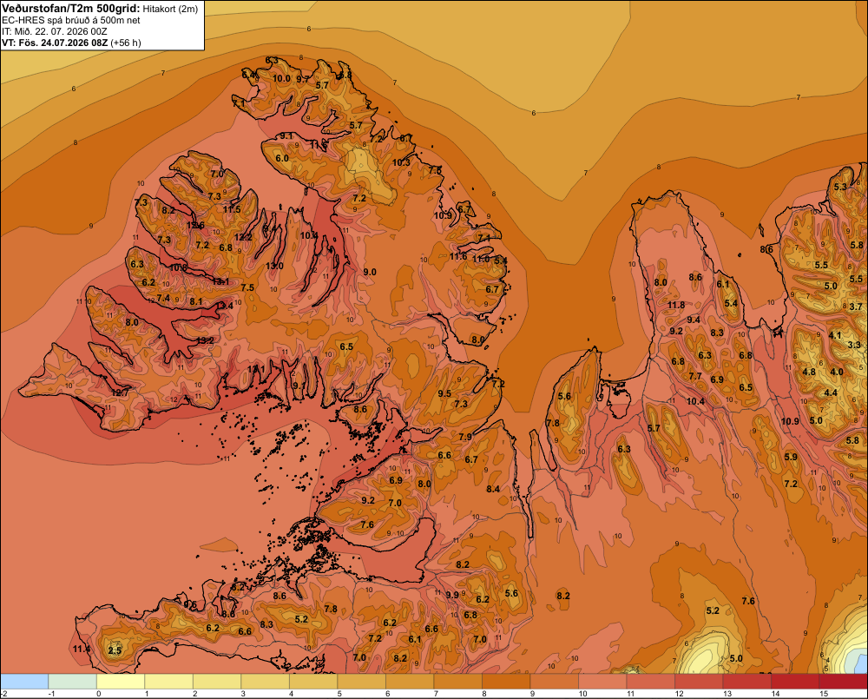Select the 'EC-HRES spá brúuð á 500m net' line
The image size is (868, 699).
pyautogui.click(x=71, y=21)
